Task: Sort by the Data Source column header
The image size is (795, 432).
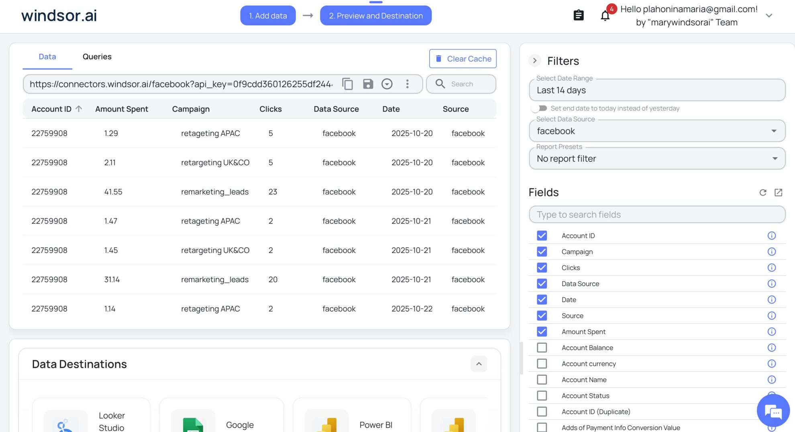Action: 336,109
